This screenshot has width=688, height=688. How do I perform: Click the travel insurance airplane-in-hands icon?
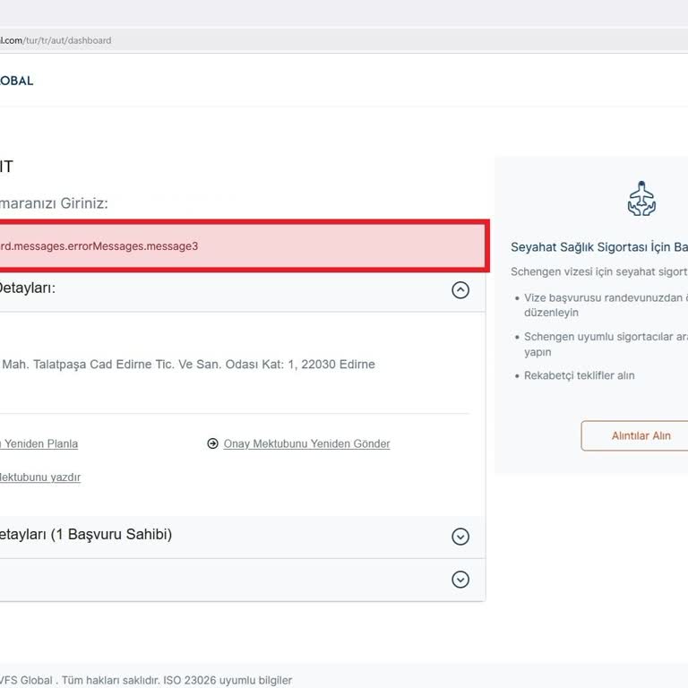click(x=641, y=198)
